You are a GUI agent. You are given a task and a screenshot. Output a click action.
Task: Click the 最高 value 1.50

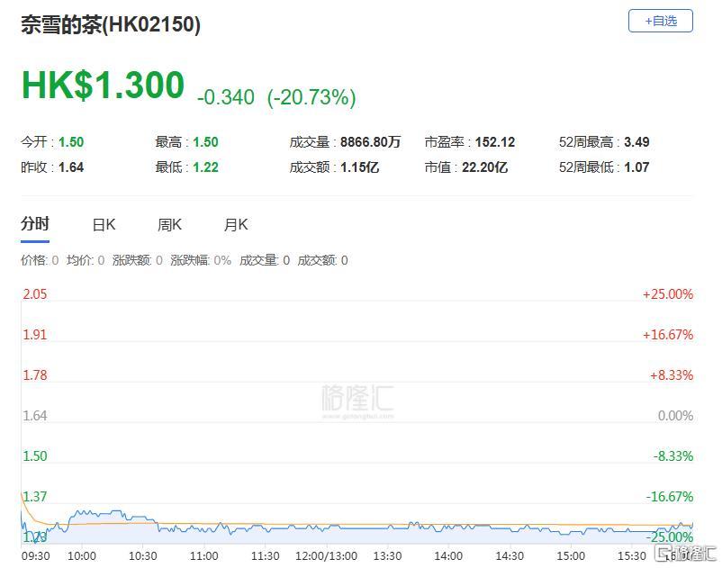tap(206, 141)
